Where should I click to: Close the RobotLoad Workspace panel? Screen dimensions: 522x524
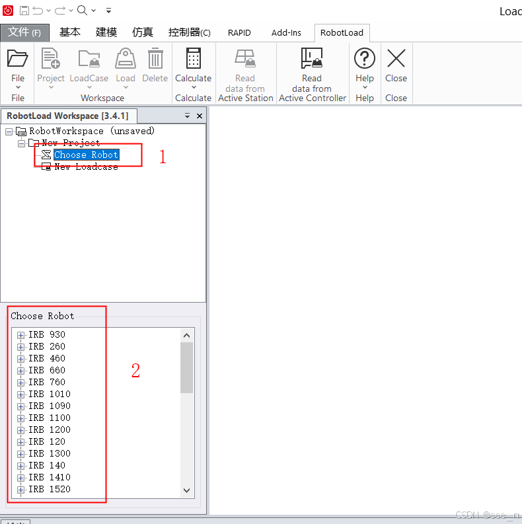200,116
